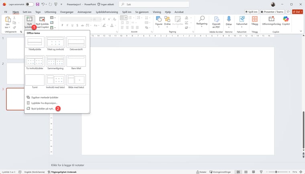Open the Følsomhet sensitivity menu
Viewport: 305px width, 174px height.
click(x=242, y=22)
